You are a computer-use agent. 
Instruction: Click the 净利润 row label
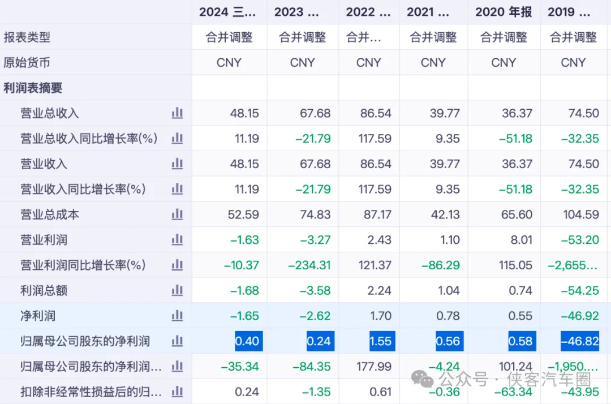[38, 316]
